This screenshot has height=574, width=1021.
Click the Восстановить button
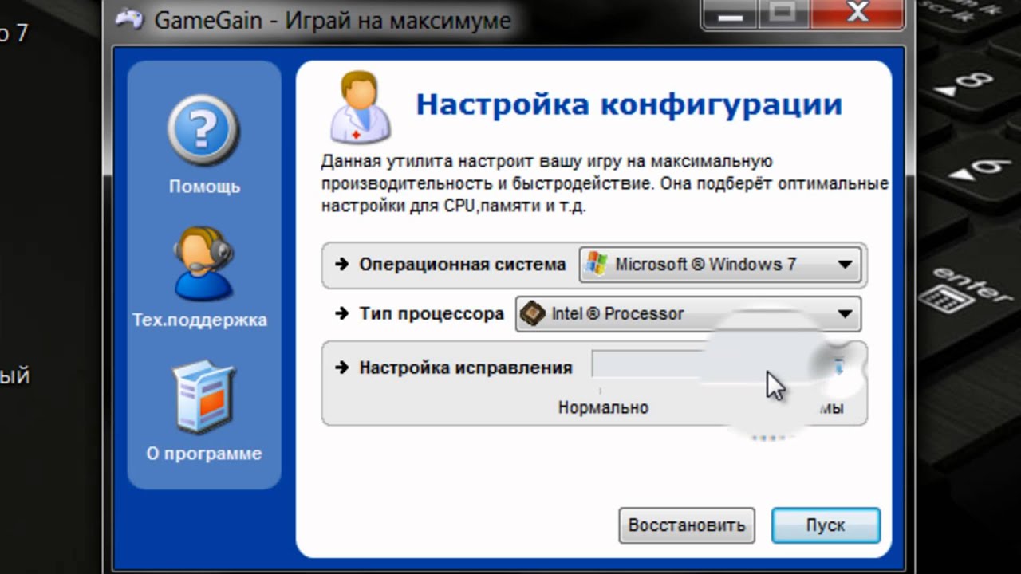pyautogui.click(x=687, y=525)
